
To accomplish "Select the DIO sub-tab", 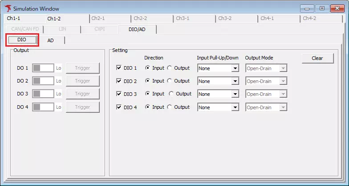I will (22, 40).
